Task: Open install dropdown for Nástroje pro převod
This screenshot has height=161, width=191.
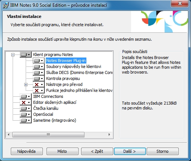Action: coord(39,84)
